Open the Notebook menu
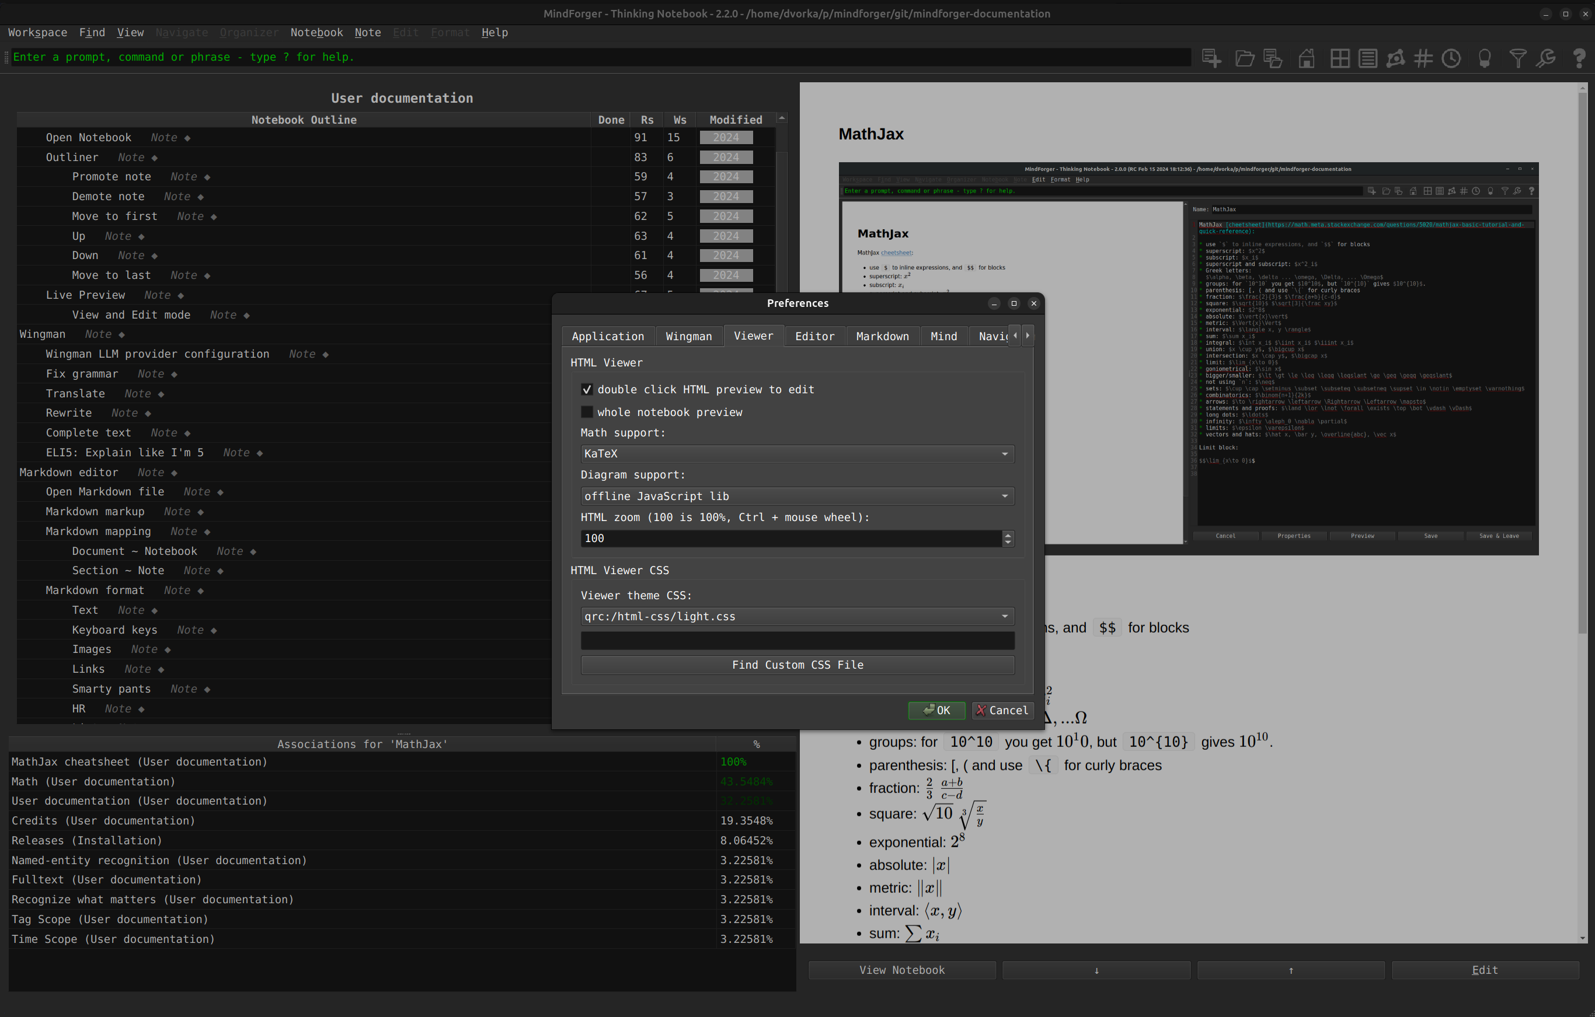This screenshot has width=1595, height=1017. coord(316,33)
